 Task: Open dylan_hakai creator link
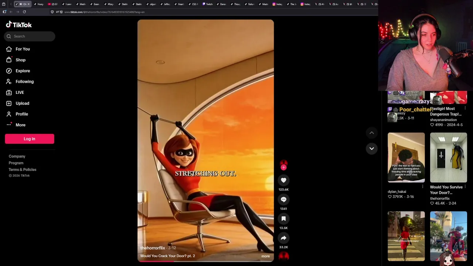point(397,192)
